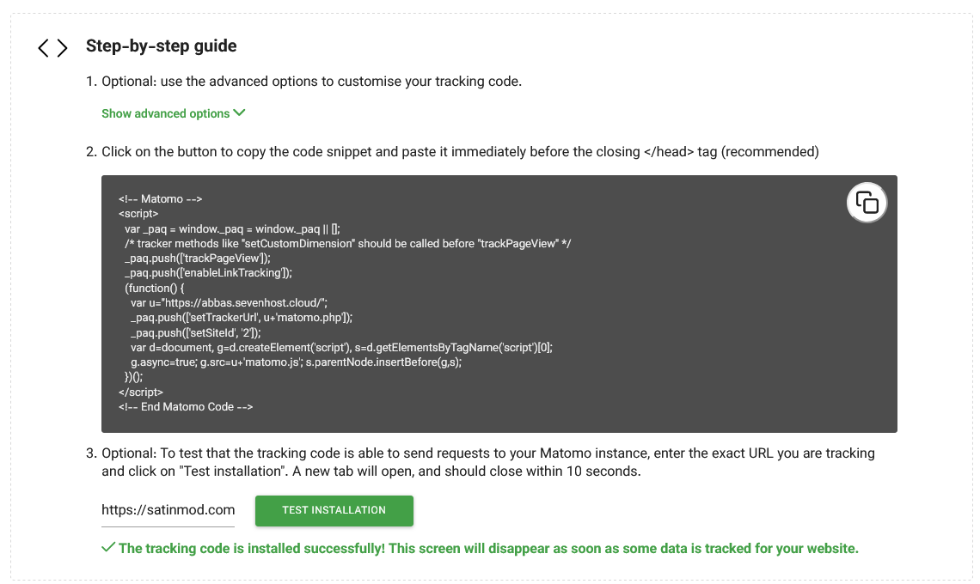Click the green success checkmark icon
The height and width of the screenshot is (584, 980).
coord(108,548)
